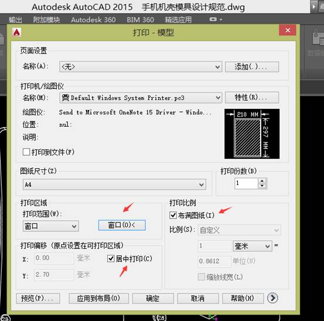Viewport: 324px width, 321px height.
Task: Click the Y offset field 2.70
Action: pos(54,275)
